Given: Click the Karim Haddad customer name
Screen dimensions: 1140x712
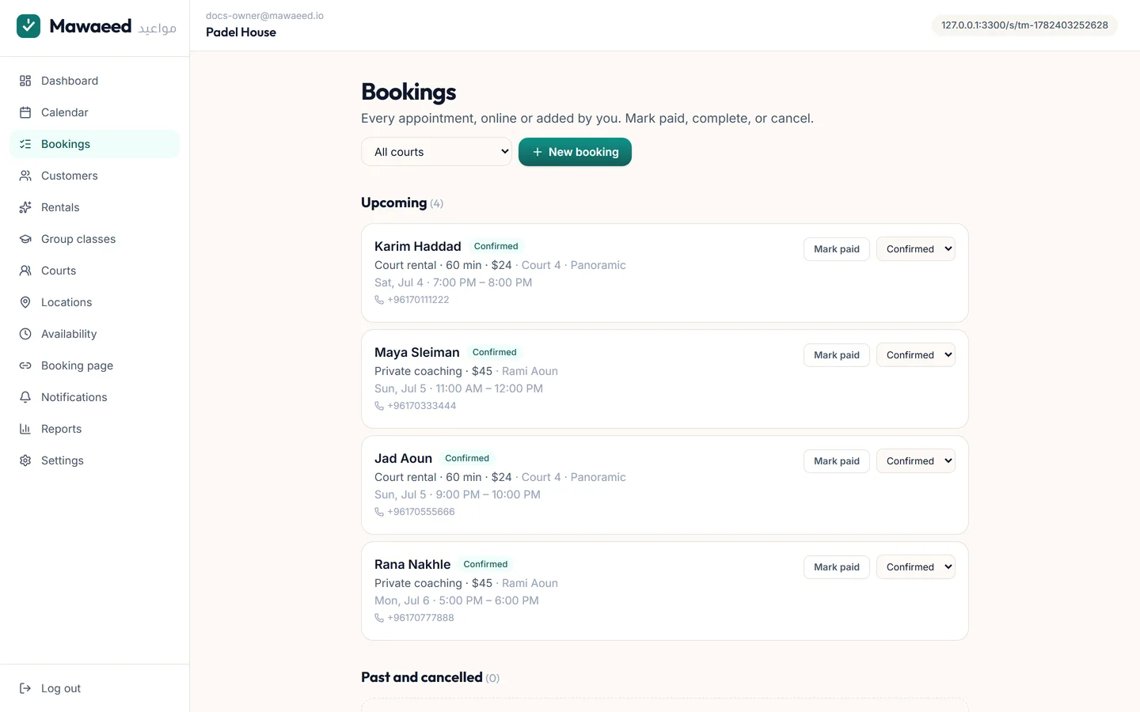Looking at the screenshot, I should coord(418,246).
